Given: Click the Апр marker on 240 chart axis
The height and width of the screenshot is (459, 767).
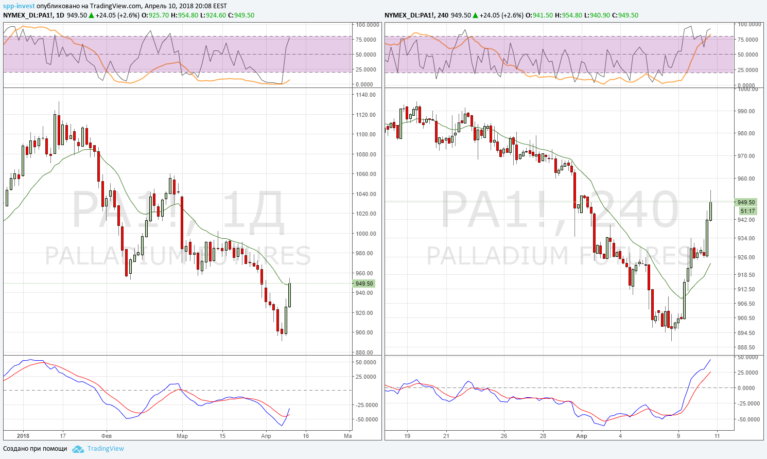Looking at the screenshot, I should pos(581,436).
